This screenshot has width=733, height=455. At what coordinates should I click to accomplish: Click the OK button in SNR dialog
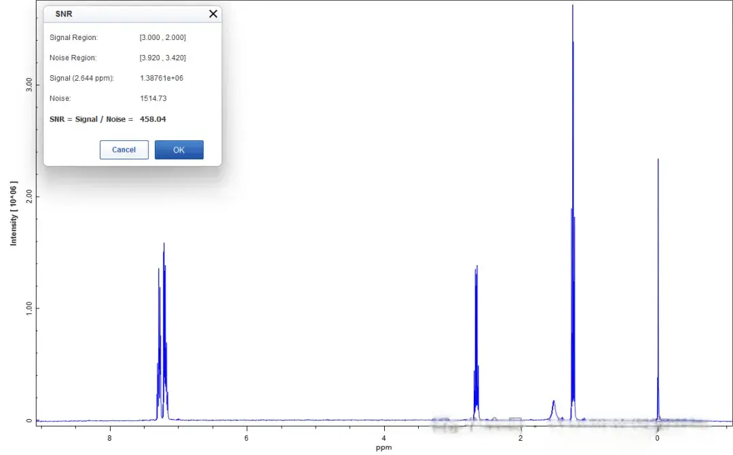(x=178, y=150)
